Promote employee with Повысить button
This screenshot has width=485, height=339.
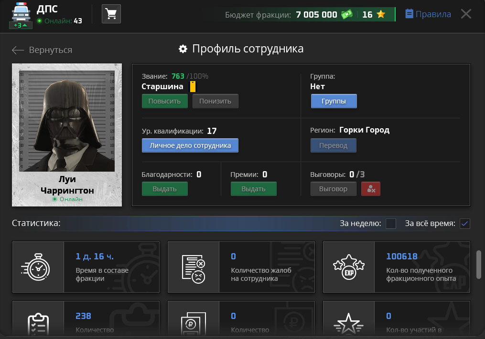tap(164, 101)
